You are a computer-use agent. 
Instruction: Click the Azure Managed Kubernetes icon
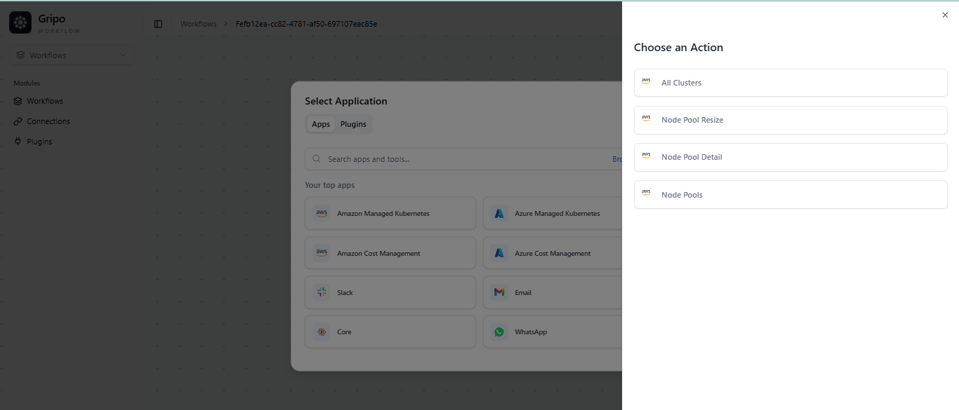tap(499, 213)
